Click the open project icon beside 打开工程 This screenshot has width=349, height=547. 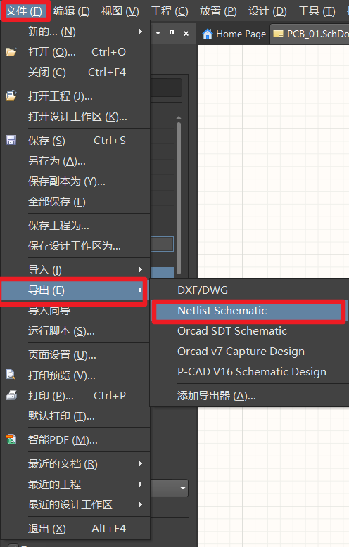11,96
